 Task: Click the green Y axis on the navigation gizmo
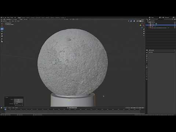140,25
